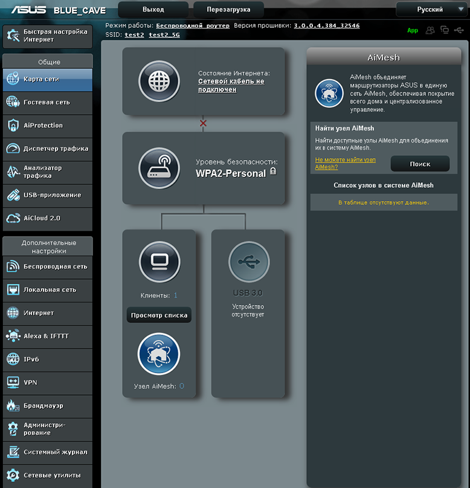Click the AiMesh icon in right panel
This screenshot has height=488, width=470.
pyautogui.click(x=329, y=93)
